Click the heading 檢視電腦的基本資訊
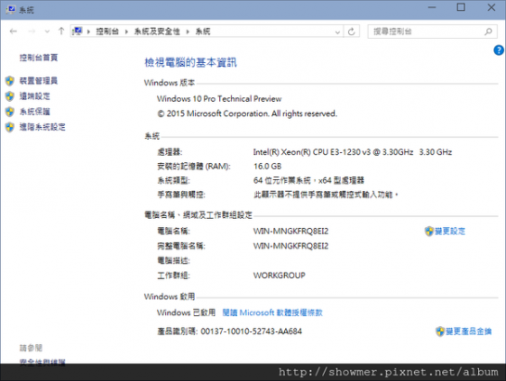 (x=190, y=62)
